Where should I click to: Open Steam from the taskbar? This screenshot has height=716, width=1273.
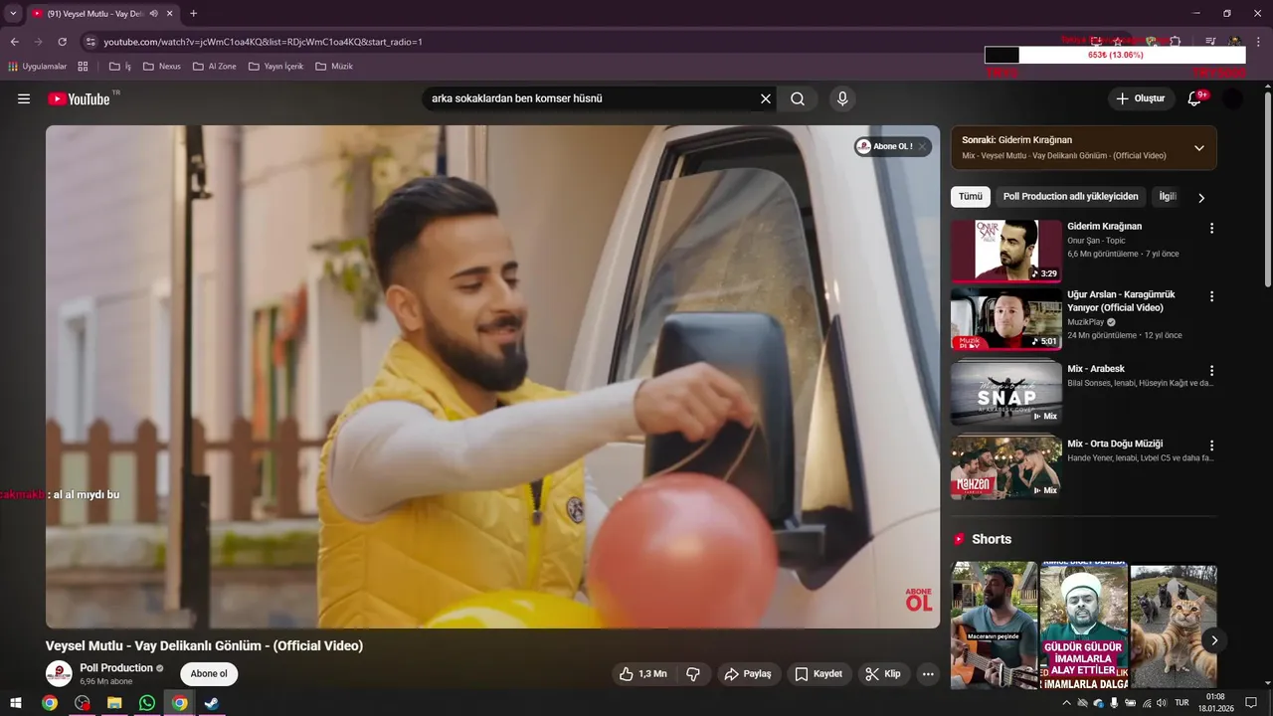pos(212,703)
